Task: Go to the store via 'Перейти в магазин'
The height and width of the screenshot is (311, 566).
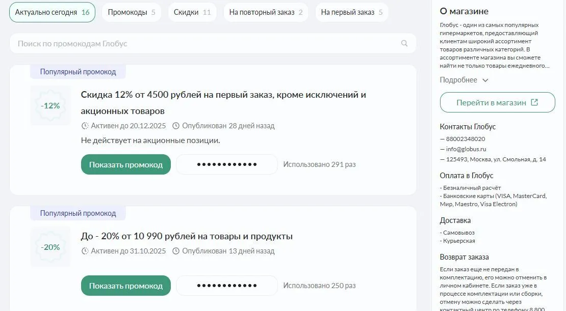Action: pos(497,102)
